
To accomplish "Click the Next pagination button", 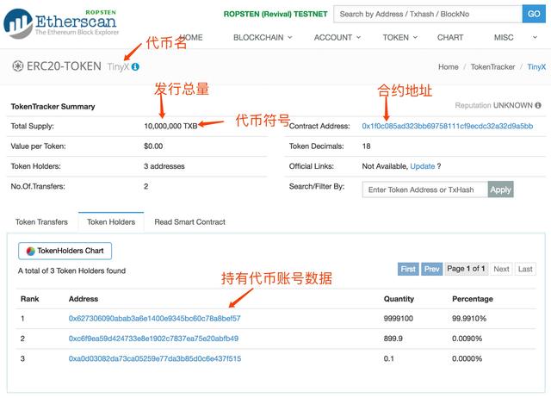I will [501, 269].
